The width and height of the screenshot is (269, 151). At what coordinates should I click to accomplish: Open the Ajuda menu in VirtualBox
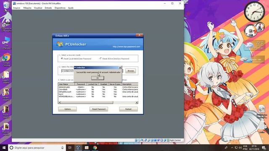click(71, 8)
